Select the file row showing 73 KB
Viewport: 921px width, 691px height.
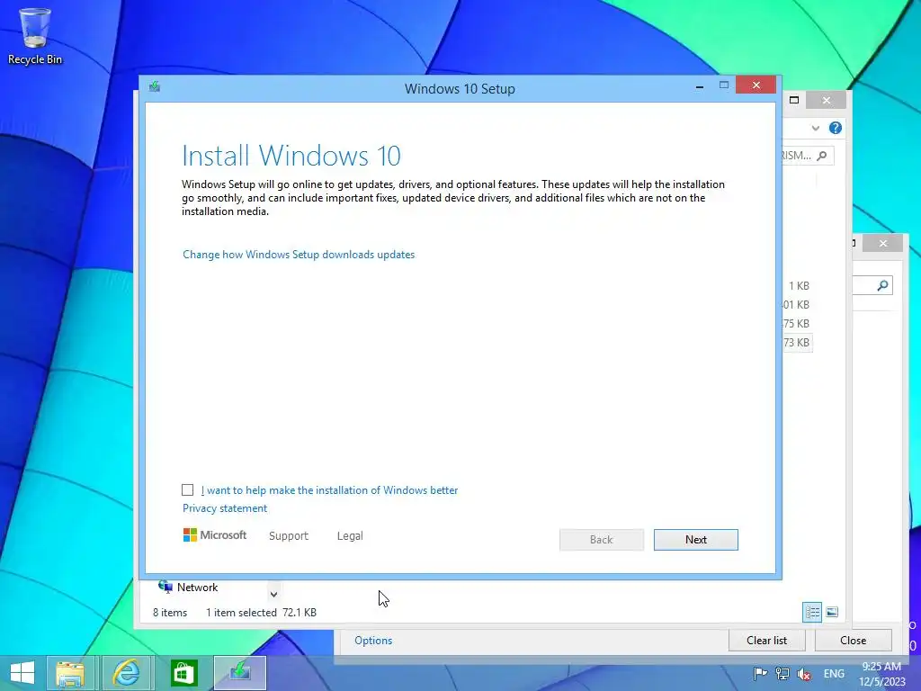pyautogui.click(x=797, y=343)
